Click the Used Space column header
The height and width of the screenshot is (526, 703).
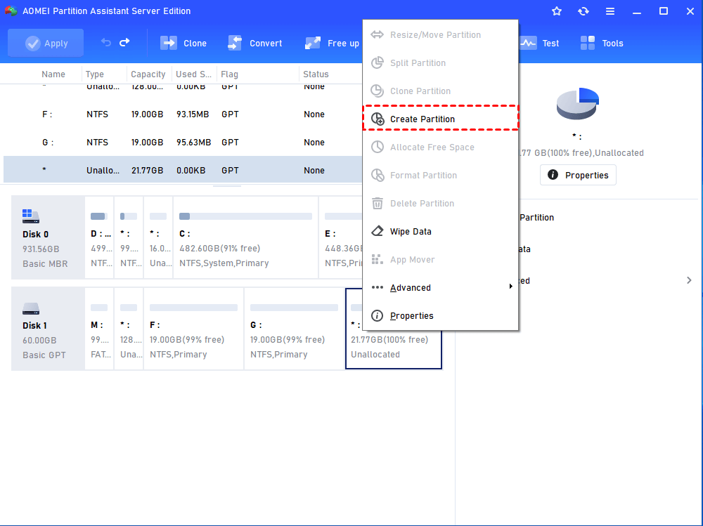click(x=193, y=74)
